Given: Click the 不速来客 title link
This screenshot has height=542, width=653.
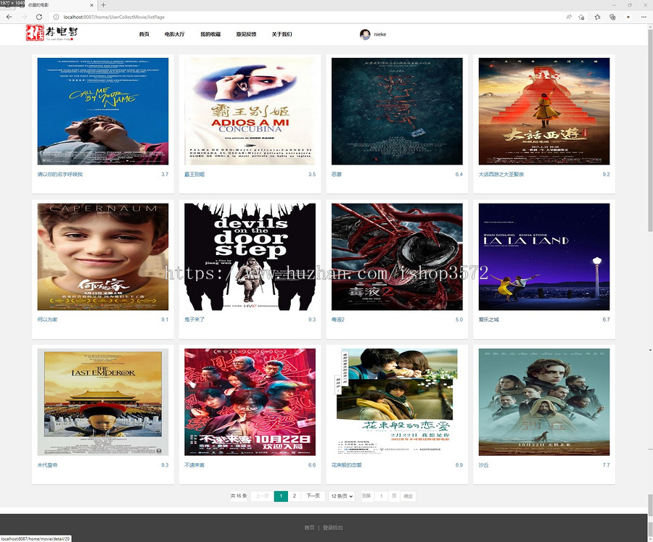Looking at the screenshot, I should click(x=194, y=465).
